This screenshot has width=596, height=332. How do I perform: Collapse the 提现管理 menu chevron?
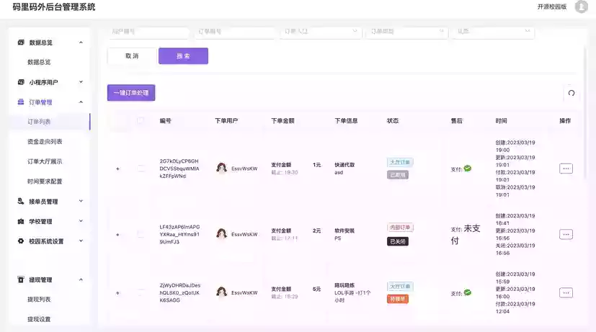pyautogui.click(x=81, y=279)
